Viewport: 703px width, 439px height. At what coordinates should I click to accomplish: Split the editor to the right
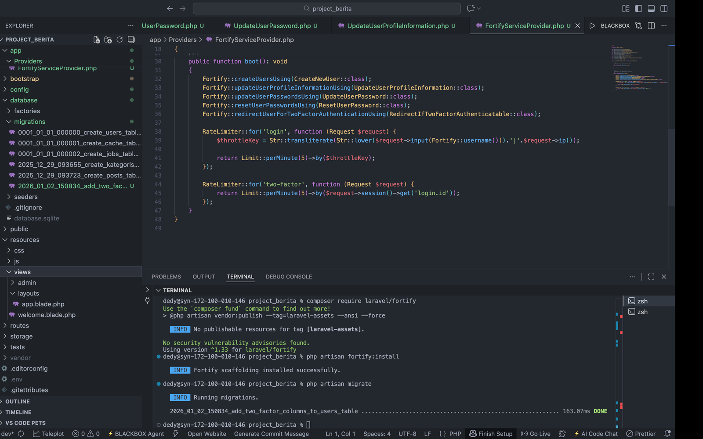[651, 26]
